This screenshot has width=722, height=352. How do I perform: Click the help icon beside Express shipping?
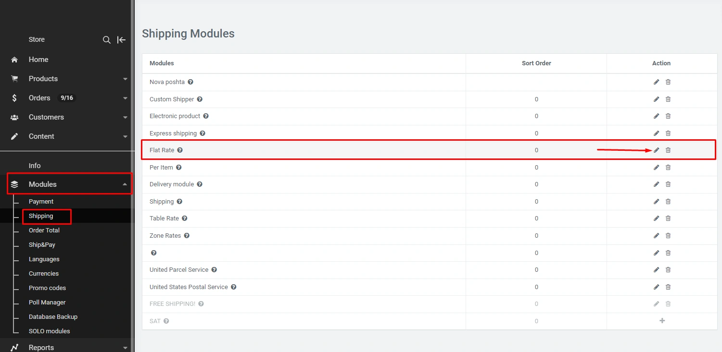[x=203, y=134]
